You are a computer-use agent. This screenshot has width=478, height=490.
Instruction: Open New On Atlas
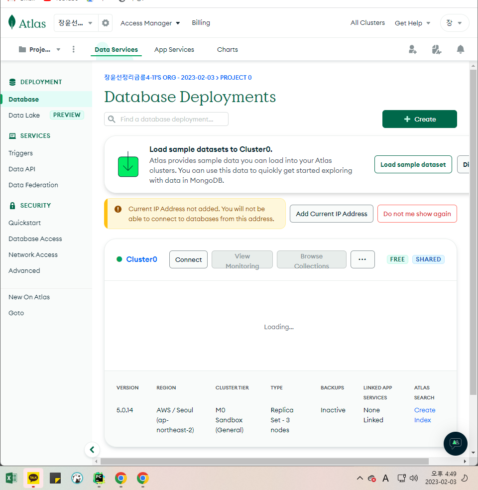coord(29,297)
